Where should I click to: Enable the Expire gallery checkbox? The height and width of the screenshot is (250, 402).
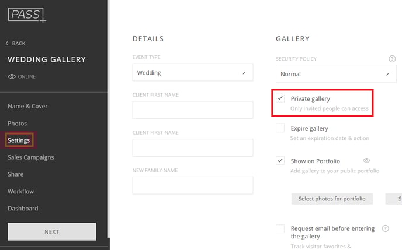click(x=280, y=128)
